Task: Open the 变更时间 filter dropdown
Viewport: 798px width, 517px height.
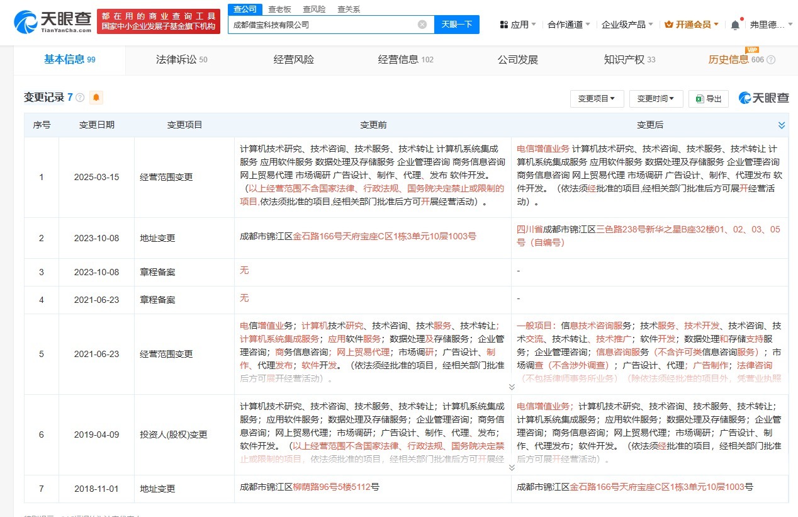Action: click(655, 98)
